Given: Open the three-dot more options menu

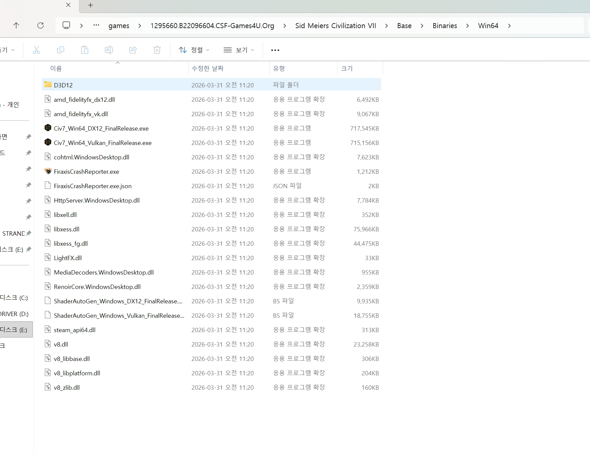Looking at the screenshot, I should [x=275, y=50].
